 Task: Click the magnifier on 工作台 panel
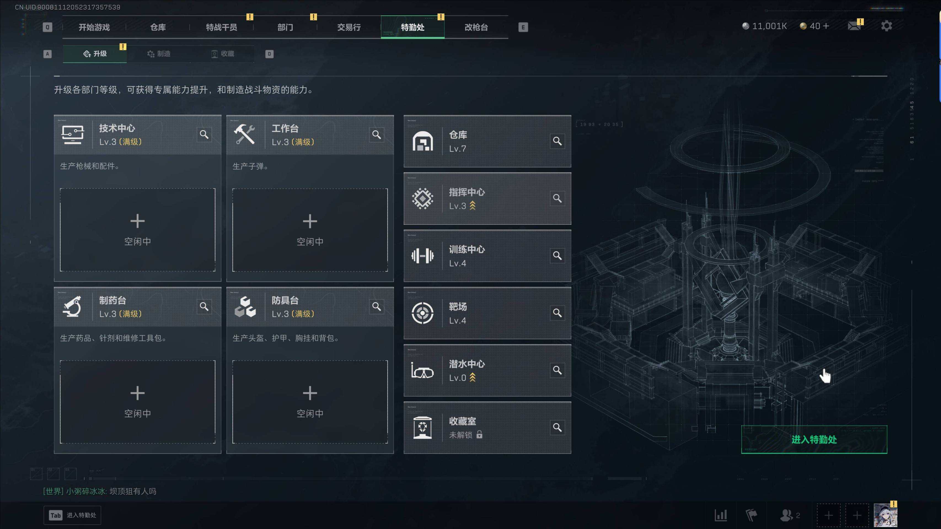click(x=377, y=134)
